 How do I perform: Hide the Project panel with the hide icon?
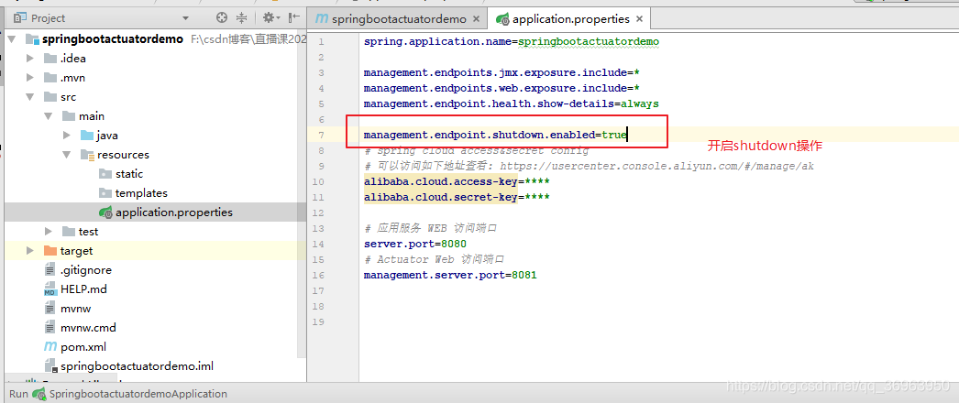coord(294,17)
